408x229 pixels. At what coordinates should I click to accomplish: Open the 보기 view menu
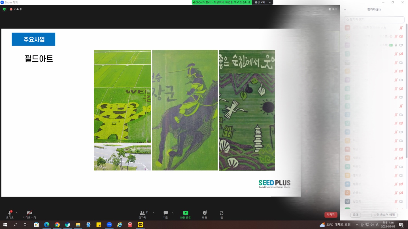pos(333,9)
